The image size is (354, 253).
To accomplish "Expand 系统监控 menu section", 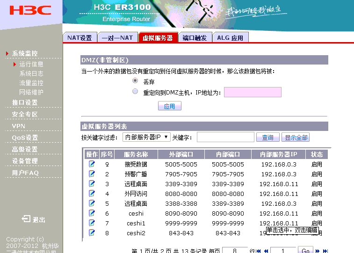I will click(25, 53).
